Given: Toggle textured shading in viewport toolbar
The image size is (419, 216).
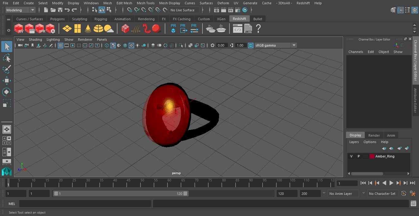Looking at the screenshot, I should [x=131, y=45].
